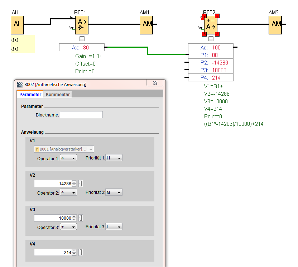Click the reference button beside V4 value
The height and width of the screenshot is (267, 298).
[81, 252]
